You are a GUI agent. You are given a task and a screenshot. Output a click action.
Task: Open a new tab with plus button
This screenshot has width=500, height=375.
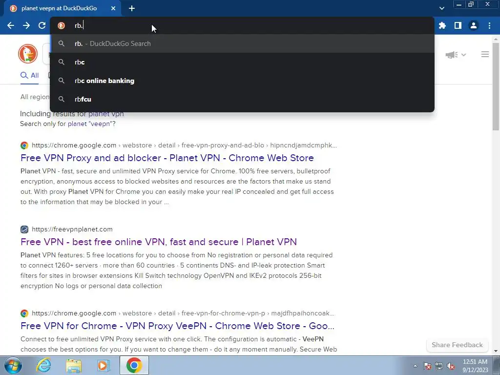(x=132, y=9)
